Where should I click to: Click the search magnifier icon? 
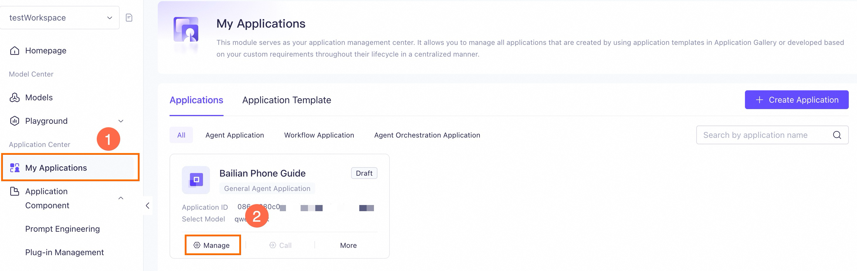(837, 135)
